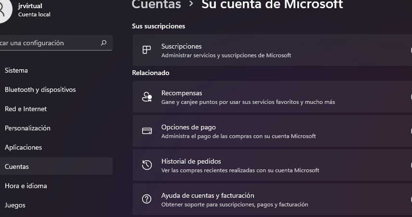Click 'Sus suscripciones' heading
This screenshot has width=412, height=217.
click(x=159, y=26)
